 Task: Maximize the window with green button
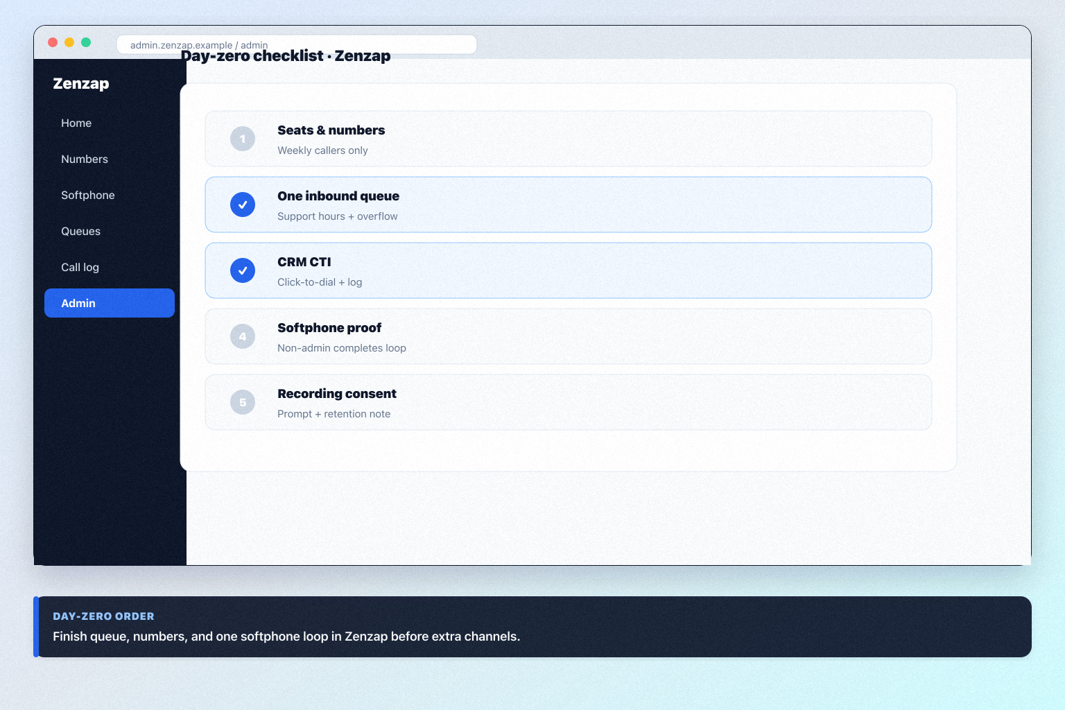tap(86, 42)
